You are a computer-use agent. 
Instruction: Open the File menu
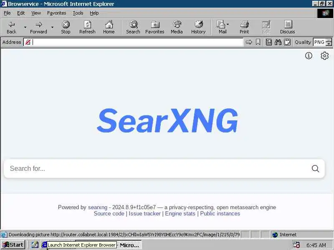[7, 13]
